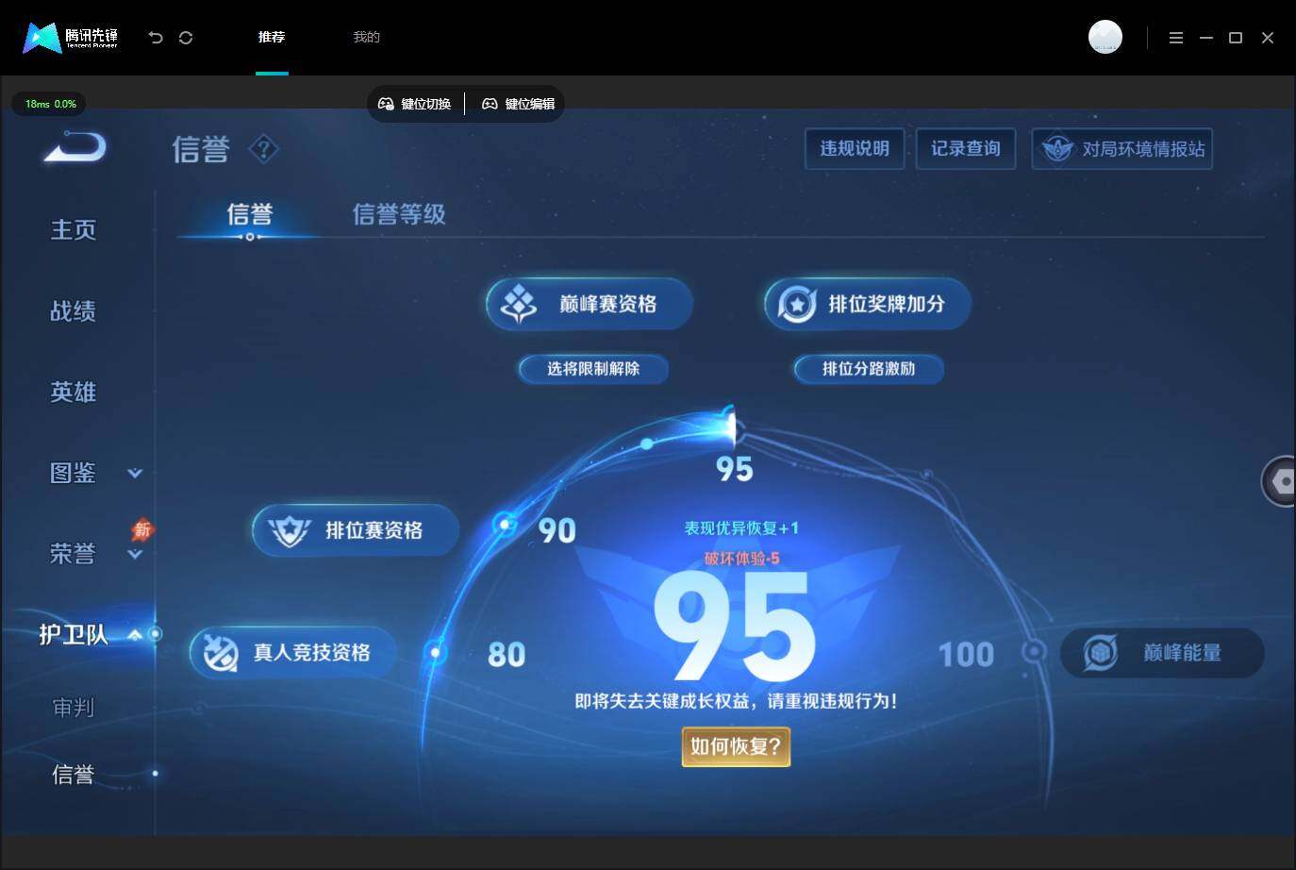Click the 巅峰能量 cube icon
The width and height of the screenshot is (1296, 870).
(1101, 652)
